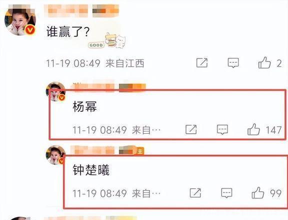
Task: Open blurred username above 杨幂 reply
Action: (108, 86)
